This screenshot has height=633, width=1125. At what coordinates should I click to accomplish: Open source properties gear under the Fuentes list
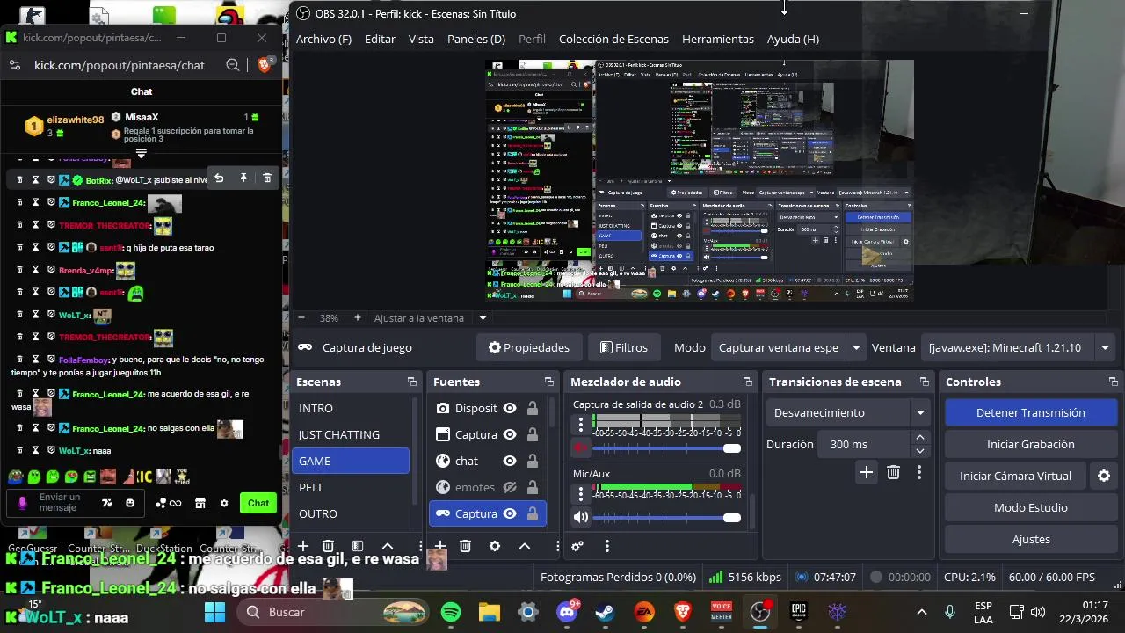495,546
